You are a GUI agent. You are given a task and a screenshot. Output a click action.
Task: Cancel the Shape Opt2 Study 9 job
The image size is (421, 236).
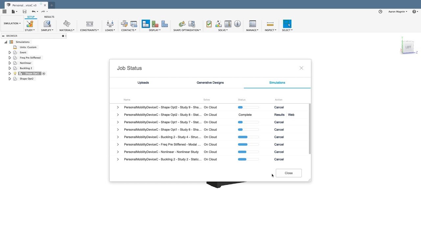(x=279, y=107)
